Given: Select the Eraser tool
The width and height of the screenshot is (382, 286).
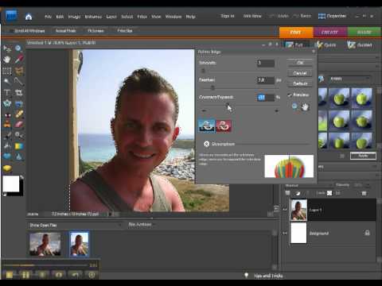Looking at the screenshot, I should coord(19,125).
